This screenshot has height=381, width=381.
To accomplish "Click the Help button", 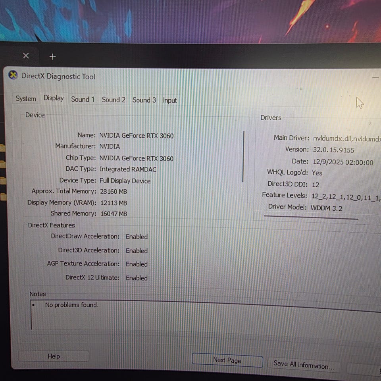I will pyautogui.click(x=54, y=356).
